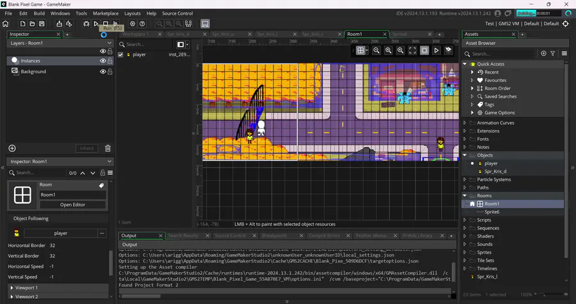Open the user account avatar icon
The width and height of the screenshot is (576, 304).
coord(498,13)
